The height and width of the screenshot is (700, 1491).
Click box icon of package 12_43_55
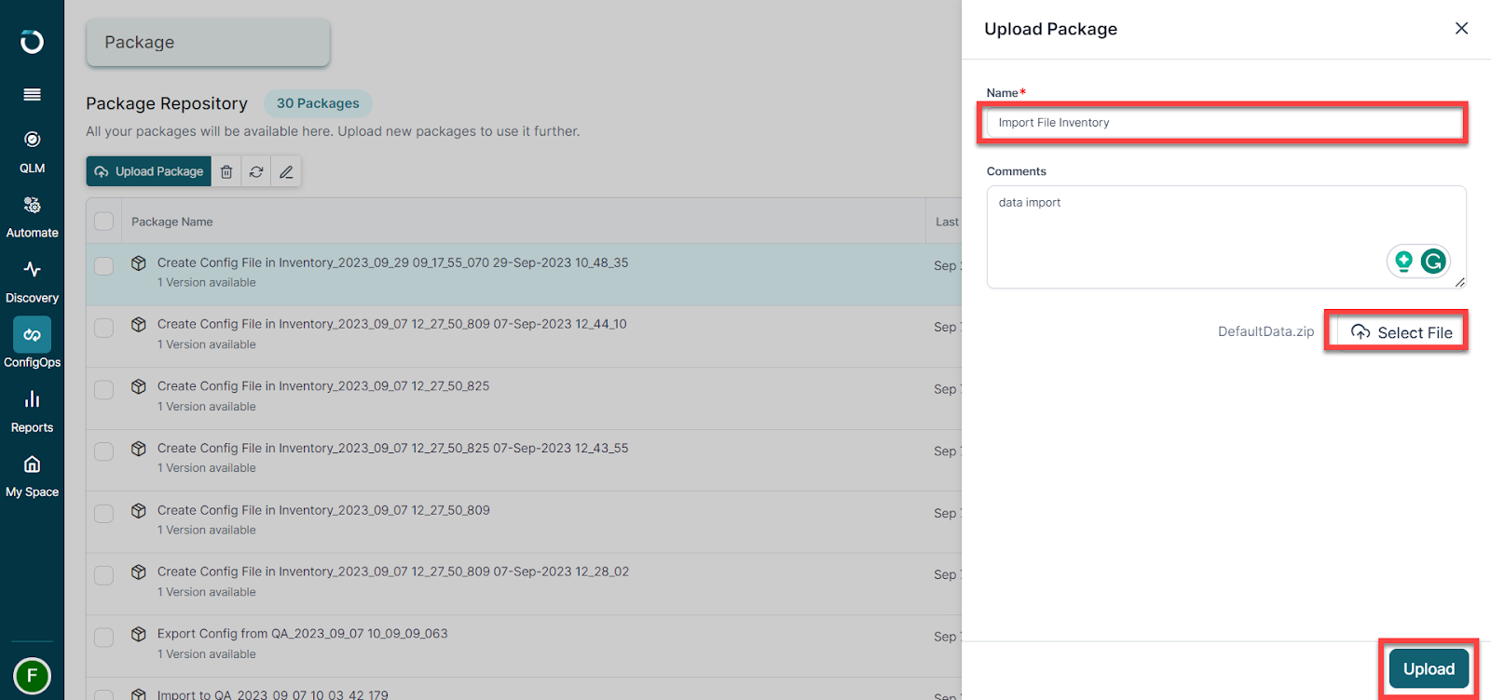[x=139, y=449]
